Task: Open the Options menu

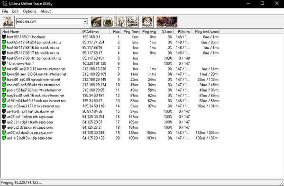Action: coord(29,11)
